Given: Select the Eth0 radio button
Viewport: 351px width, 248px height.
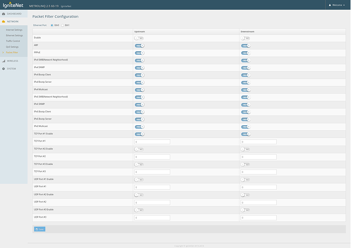Looking at the screenshot, I should pos(52,24).
